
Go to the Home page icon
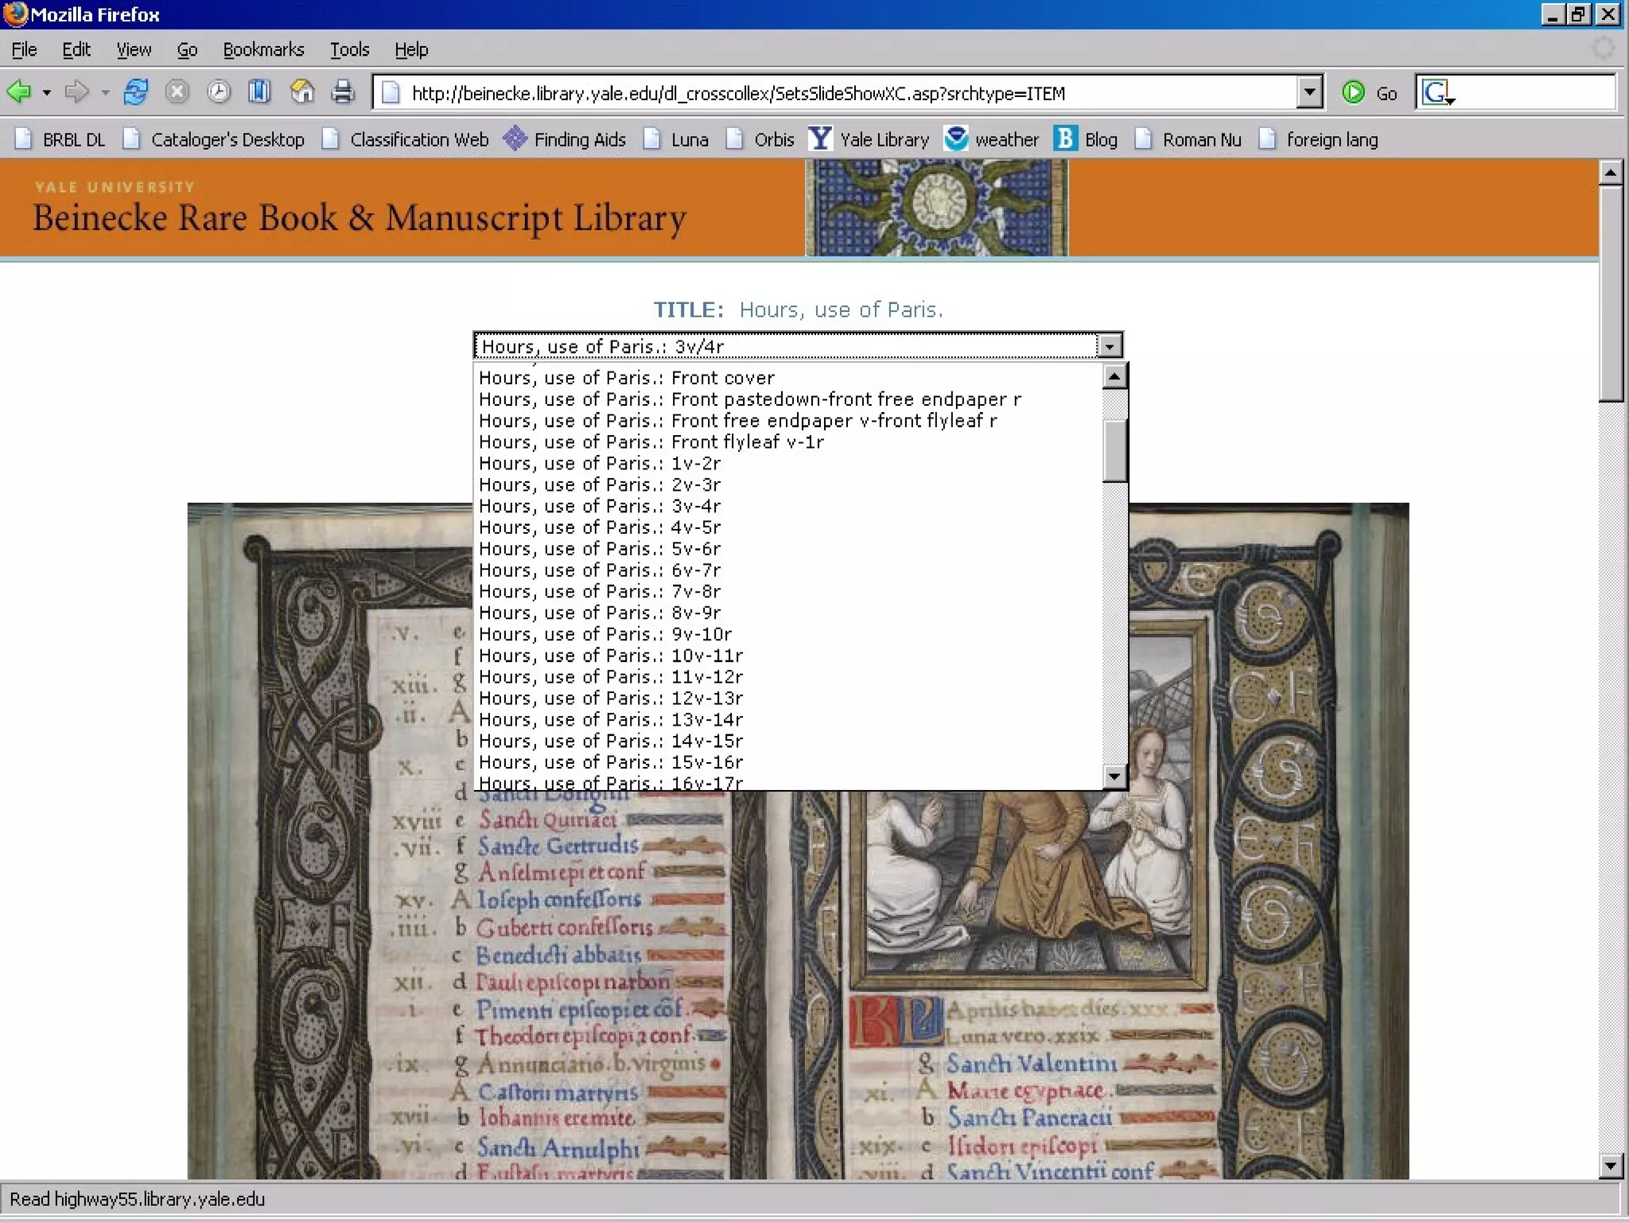[x=301, y=92]
